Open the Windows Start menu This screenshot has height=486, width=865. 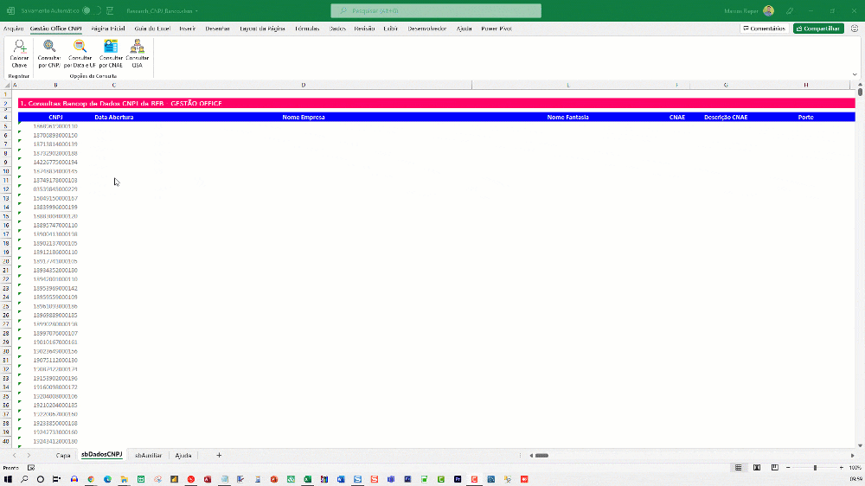[x=8, y=479]
